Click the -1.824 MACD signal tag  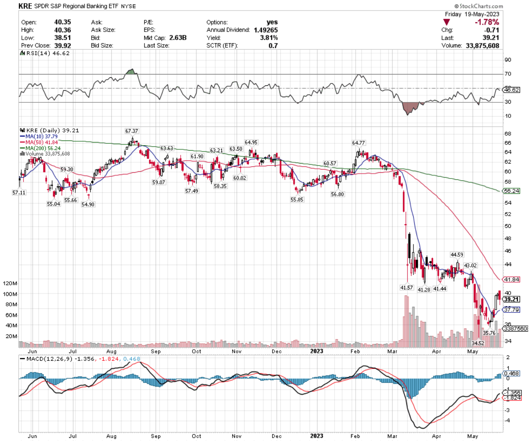coord(512,398)
